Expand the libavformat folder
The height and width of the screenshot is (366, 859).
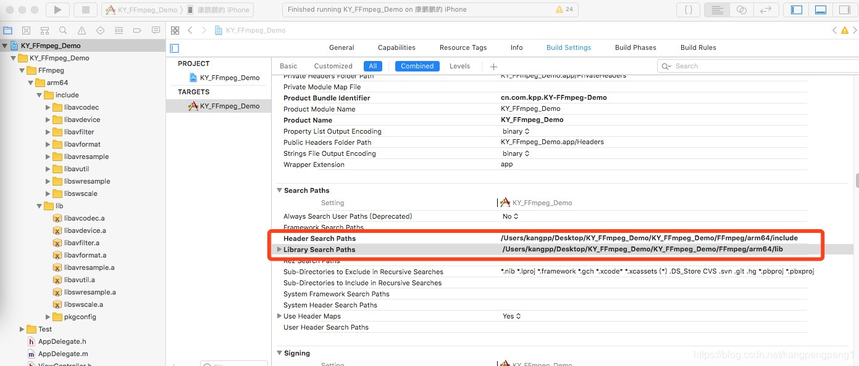[x=48, y=144]
